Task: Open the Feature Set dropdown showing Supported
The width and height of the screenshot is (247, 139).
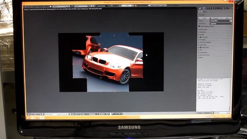Action: (x=221, y=24)
